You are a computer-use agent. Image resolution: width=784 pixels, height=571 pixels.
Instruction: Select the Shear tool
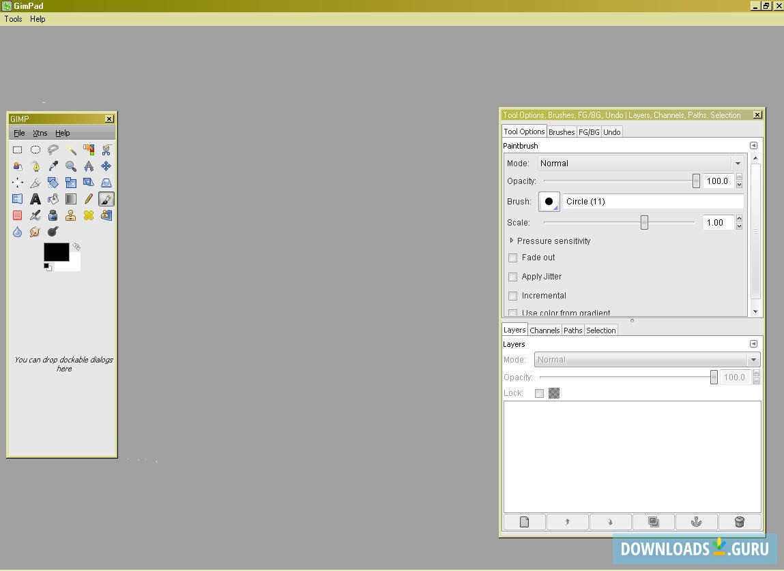(89, 183)
